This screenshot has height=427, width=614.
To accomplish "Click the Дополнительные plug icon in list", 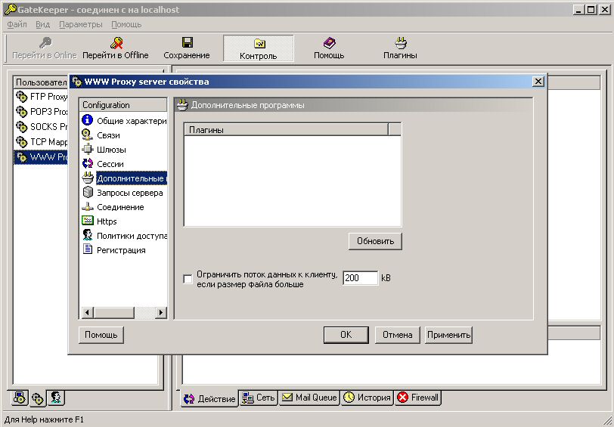I will point(87,178).
